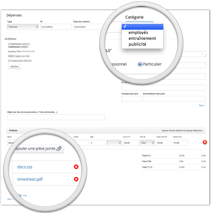Image resolution: width=212 pixels, height=213 pixels.
Task: Click the Numéro TVA 111111111111 text
Action: click(x=21, y=52)
